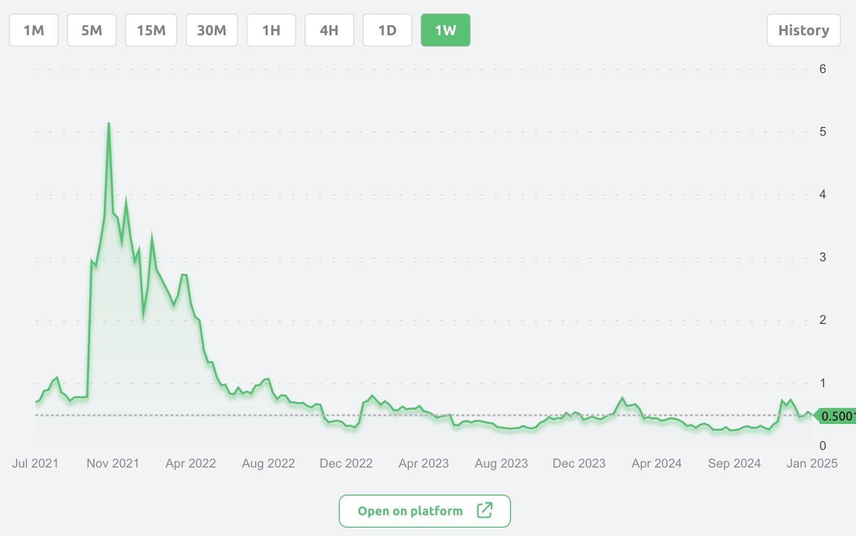
Task: Select the 1H timeframe button
Action: [x=271, y=30]
